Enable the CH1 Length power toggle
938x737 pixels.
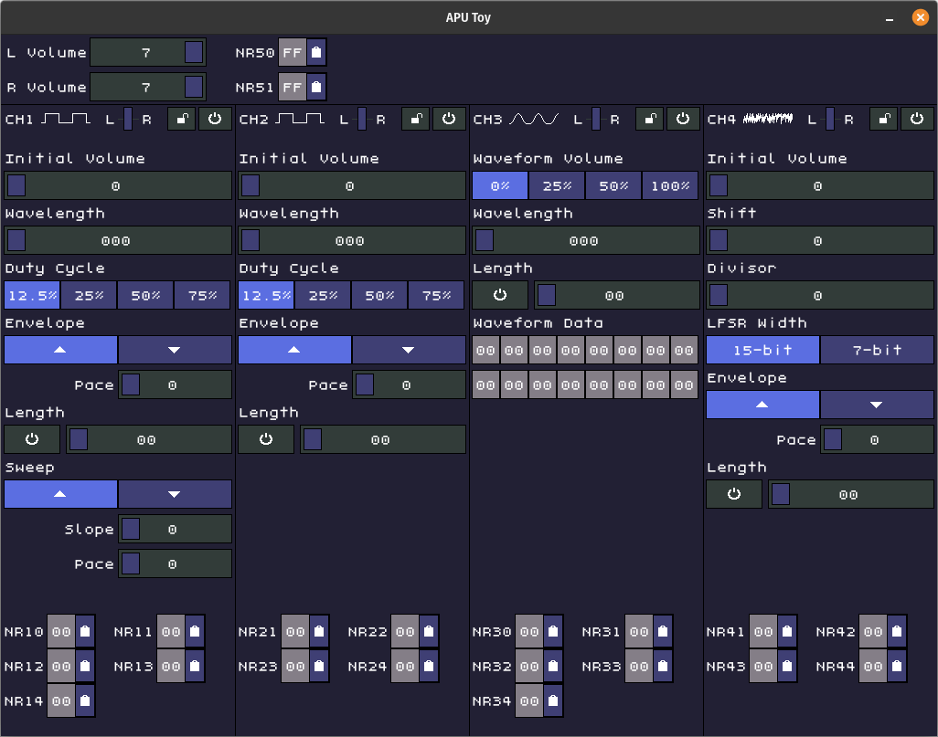pyautogui.click(x=32, y=439)
